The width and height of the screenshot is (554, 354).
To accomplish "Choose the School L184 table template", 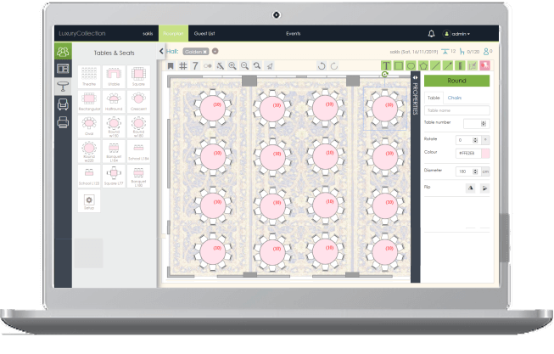I will coord(138,151).
